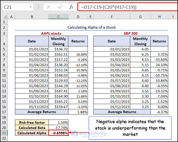Select column E header
178x142 pixels.
(91, 17)
